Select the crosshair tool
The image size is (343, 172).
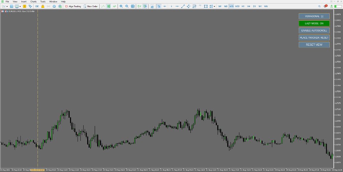(165, 6)
